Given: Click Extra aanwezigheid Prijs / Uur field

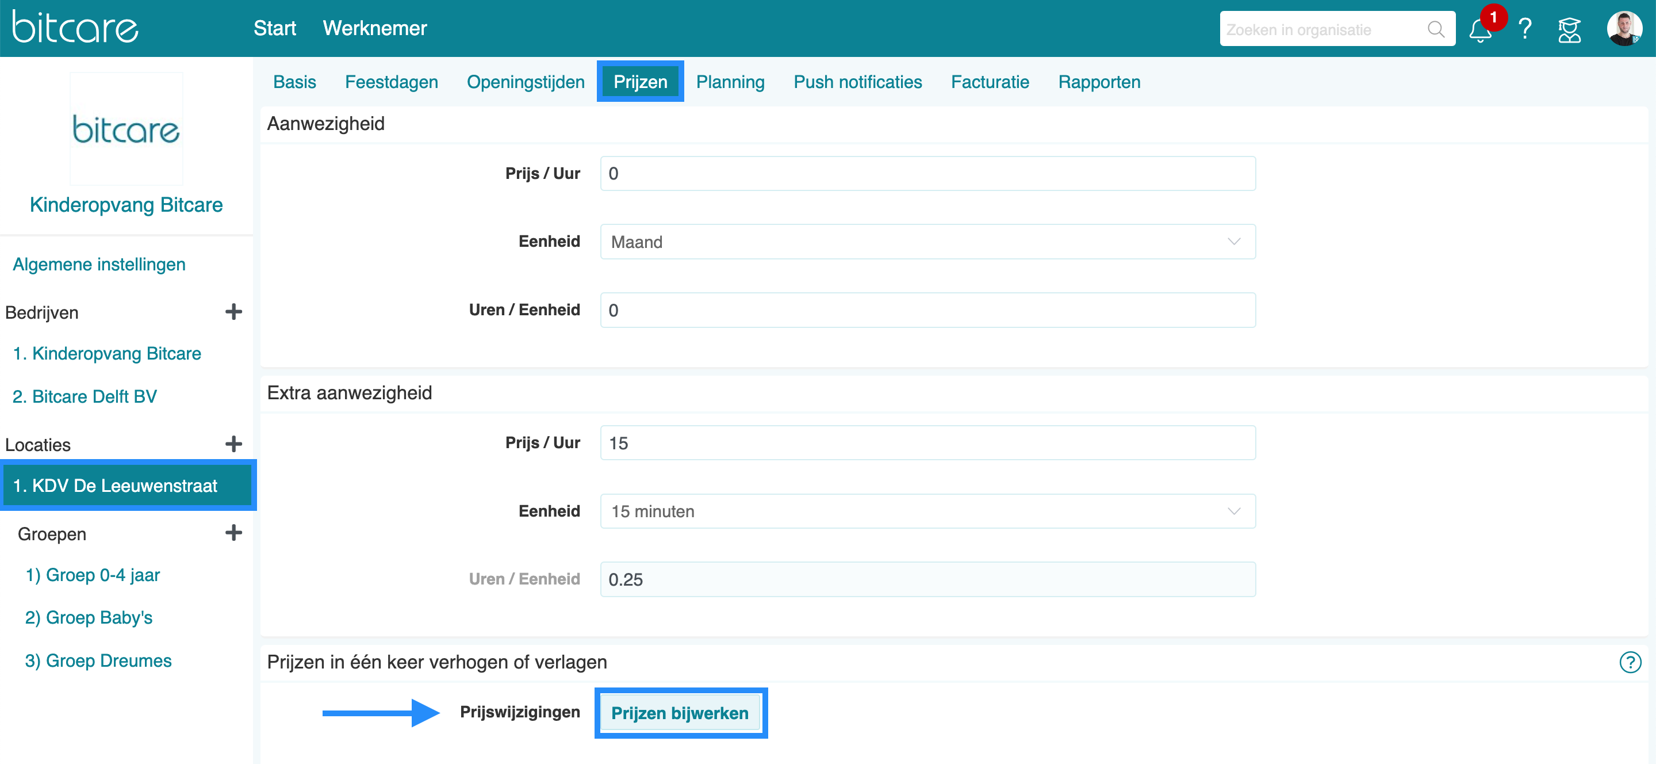Looking at the screenshot, I should [x=927, y=443].
